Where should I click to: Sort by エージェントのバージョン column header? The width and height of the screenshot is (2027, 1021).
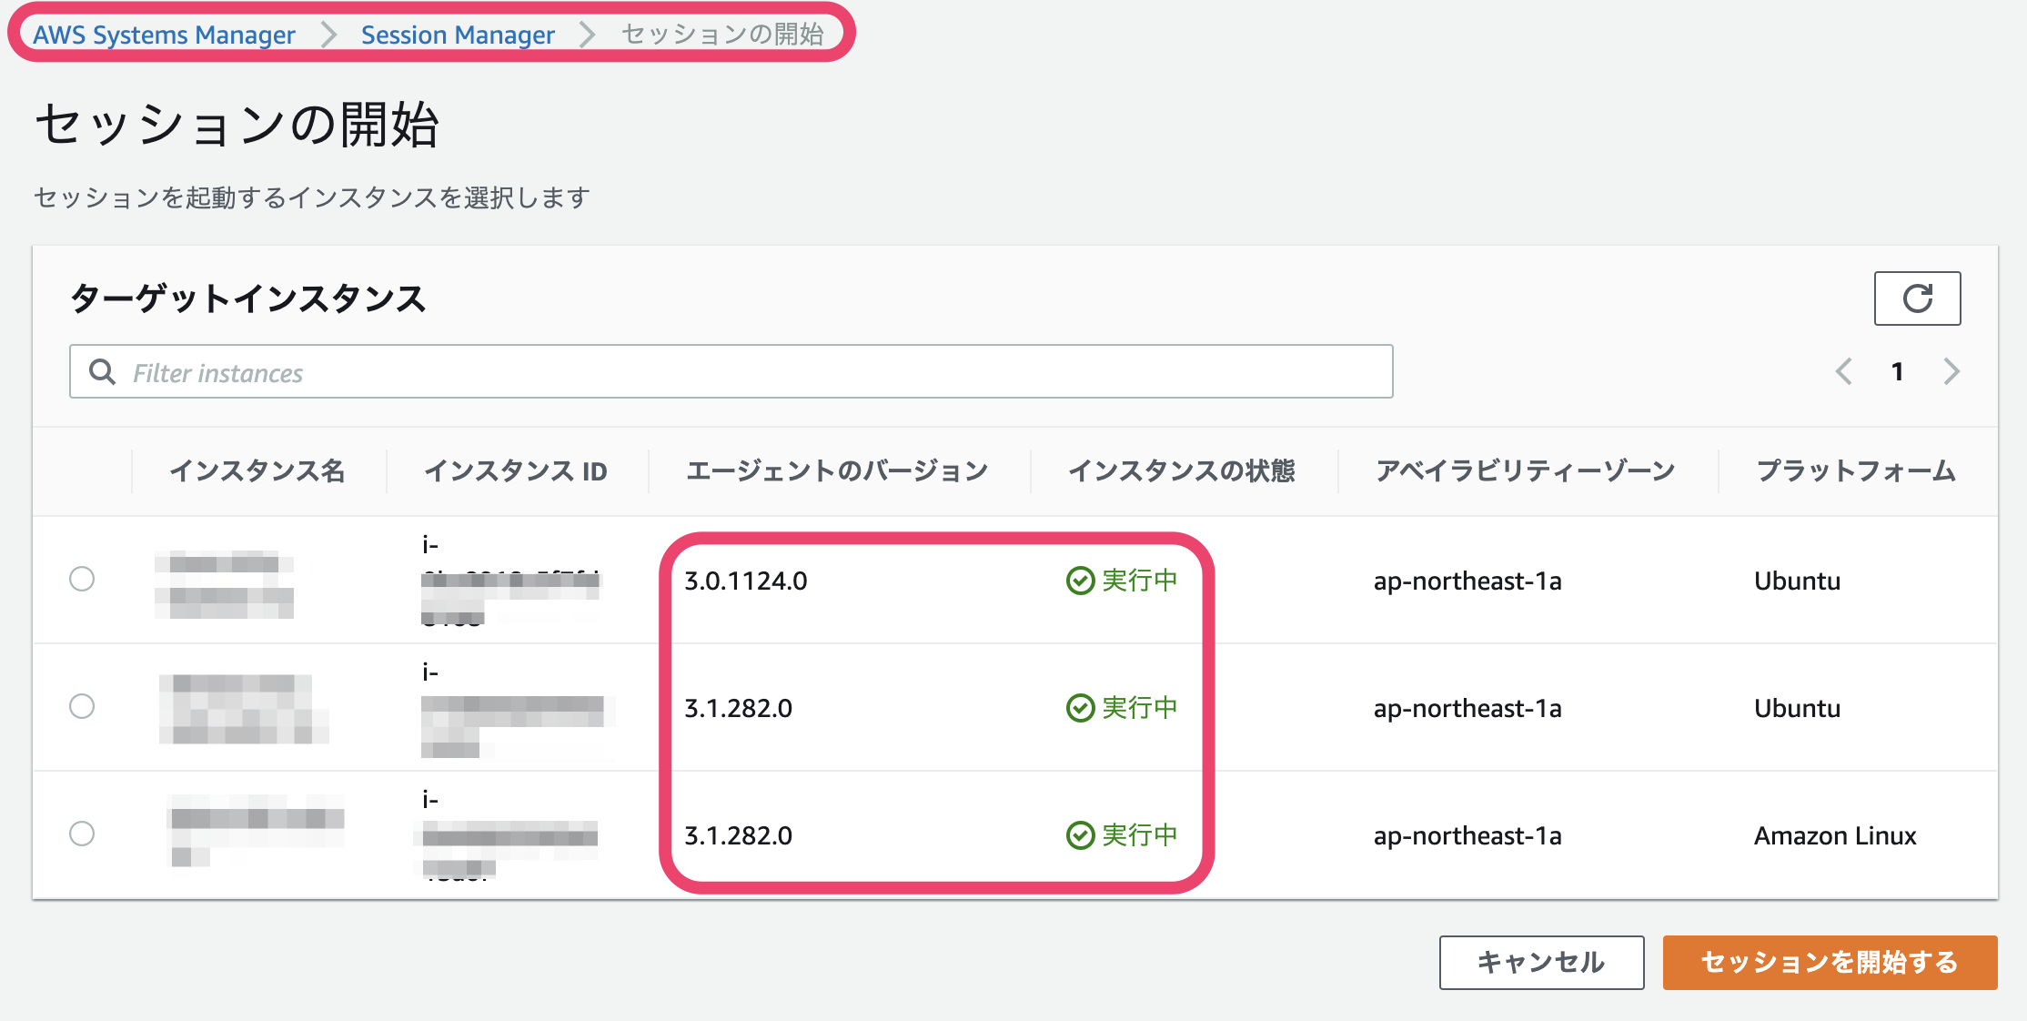click(x=837, y=470)
